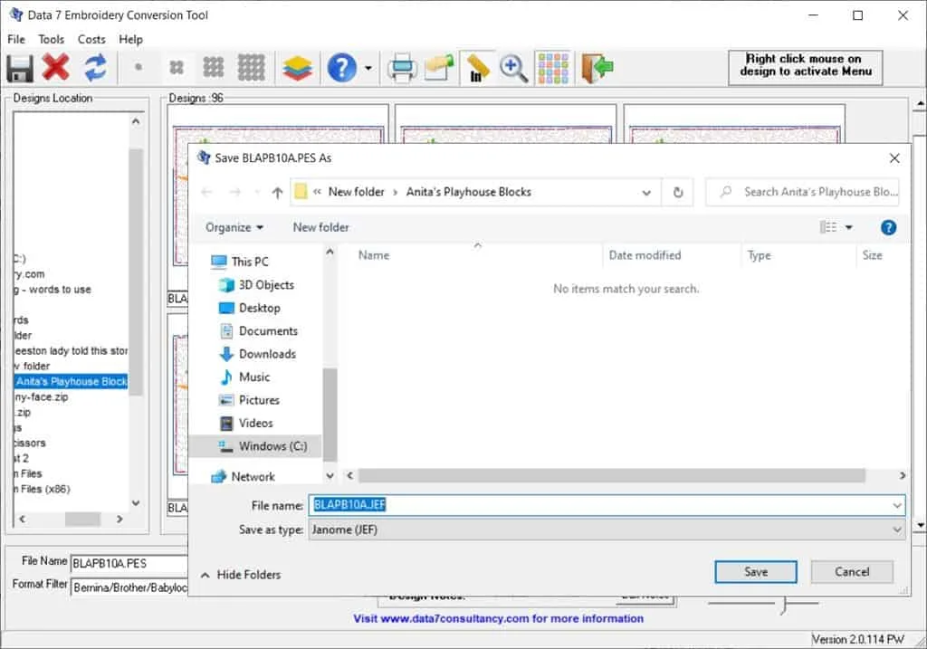Image resolution: width=927 pixels, height=649 pixels.
Task: Click the folder with green arrow icon
Action: pyautogui.click(x=439, y=67)
